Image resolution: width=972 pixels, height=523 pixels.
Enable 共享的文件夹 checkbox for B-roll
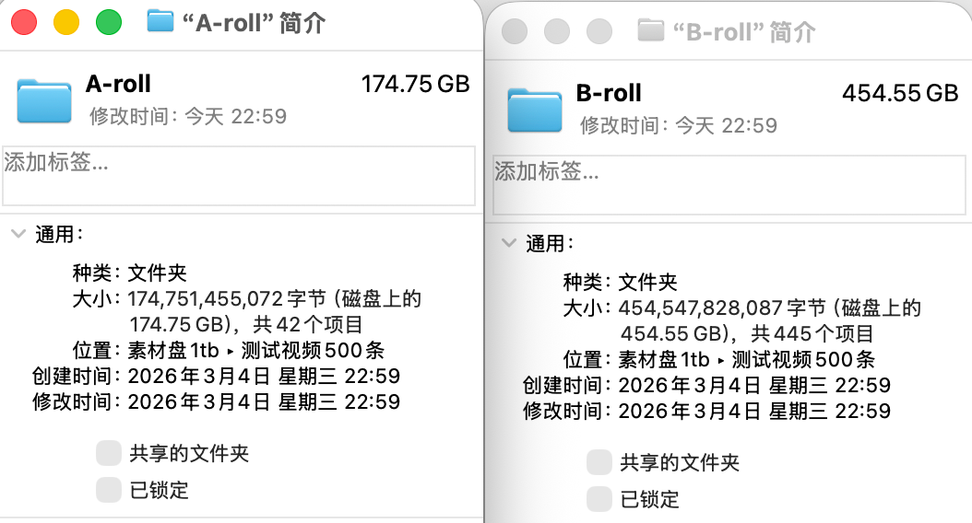pyautogui.click(x=599, y=462)
